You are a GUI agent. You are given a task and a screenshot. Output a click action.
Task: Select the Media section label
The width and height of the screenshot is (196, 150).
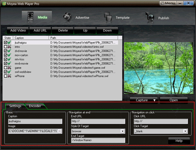click(42, 17)
